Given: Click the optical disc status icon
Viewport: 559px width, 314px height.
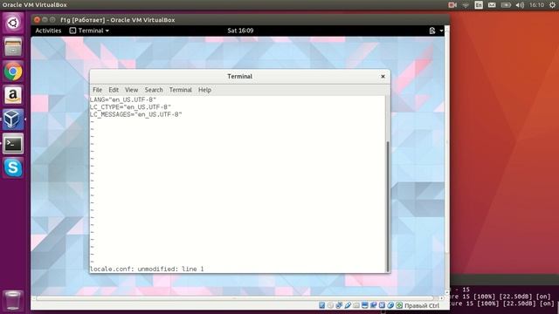Looking at the screenshot, I should click(x=330, y=305).
